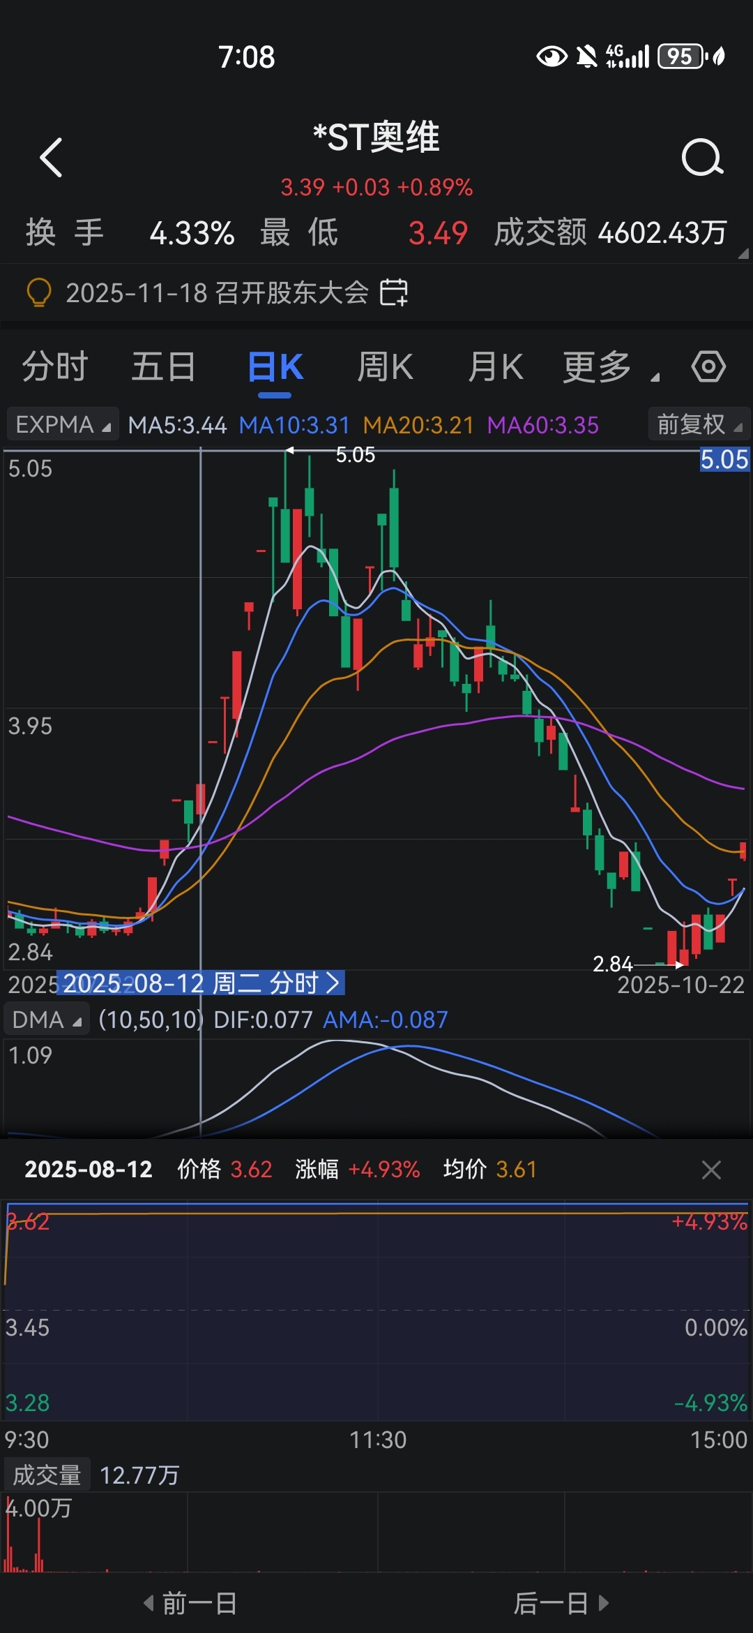The width and height of the screenshot is (753, 1633).
Task: Tap the MA10:3.31 readout
Action: 294,425
